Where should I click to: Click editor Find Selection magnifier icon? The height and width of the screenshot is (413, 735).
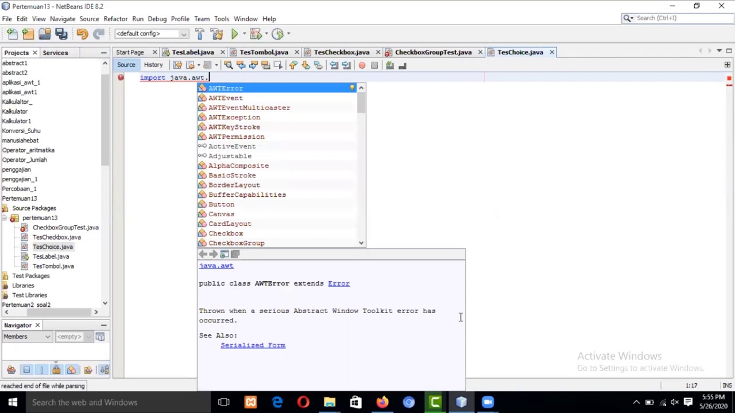pos(228,65)
